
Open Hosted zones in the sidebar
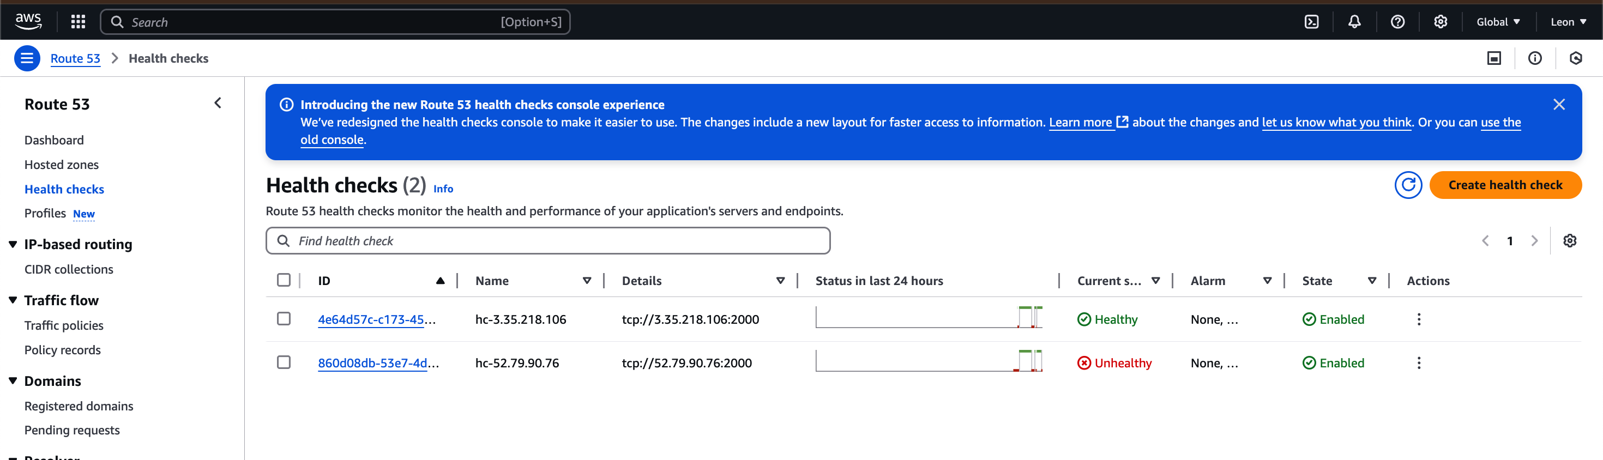(x=62, y=165)
